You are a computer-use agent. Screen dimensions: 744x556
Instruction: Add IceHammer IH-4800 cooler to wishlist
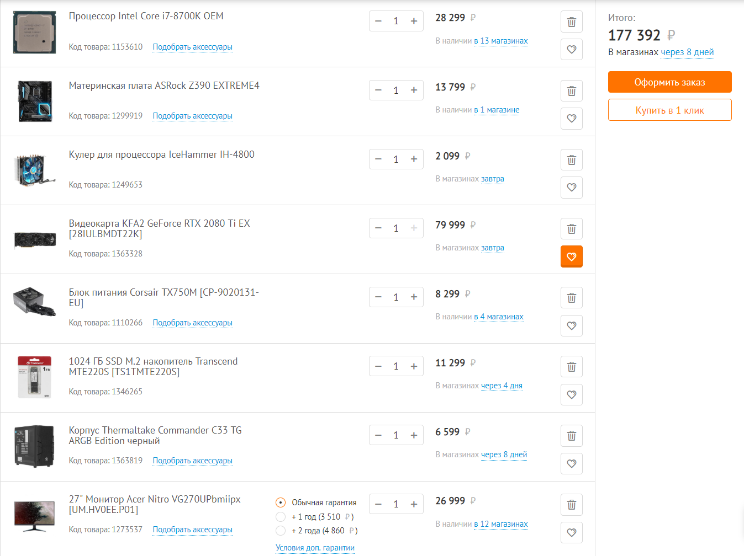pyautogui.click(x=572, y=188)
